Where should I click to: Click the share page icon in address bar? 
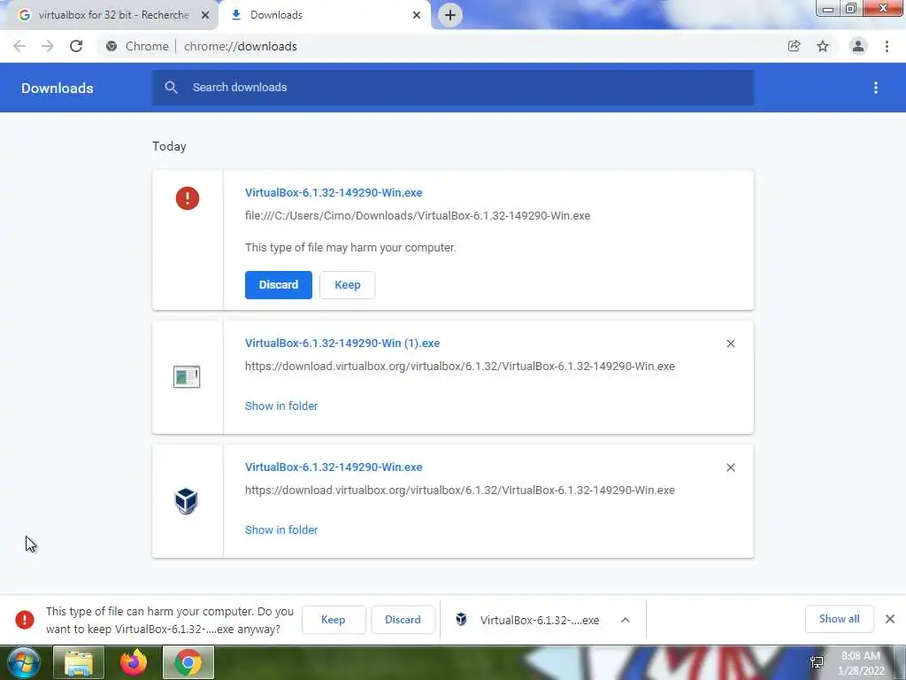tap(795, 46)
